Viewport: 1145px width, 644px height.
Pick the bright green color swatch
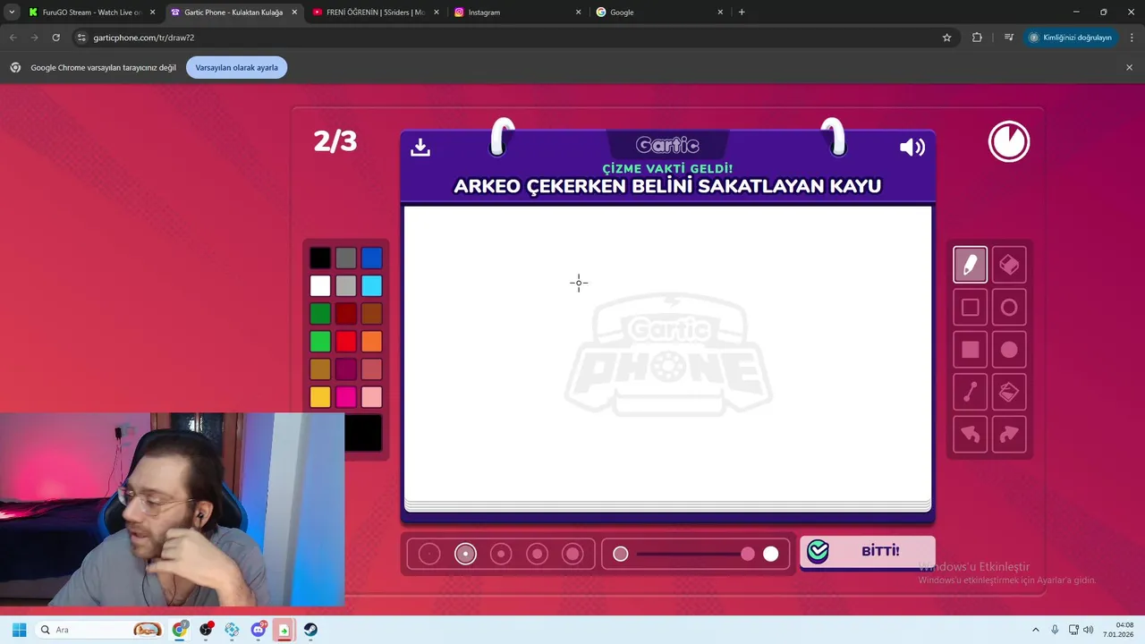coord(320,341)
